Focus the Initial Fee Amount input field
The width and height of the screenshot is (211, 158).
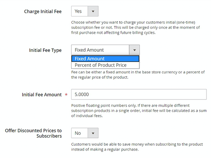[x=139, y=94]
